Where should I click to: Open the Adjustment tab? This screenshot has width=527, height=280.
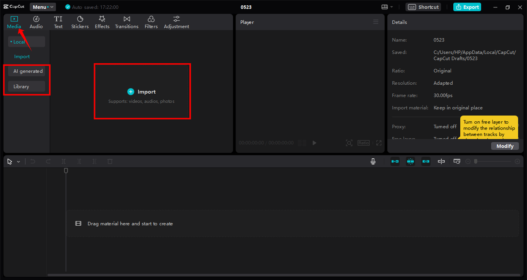pos(177,22)
